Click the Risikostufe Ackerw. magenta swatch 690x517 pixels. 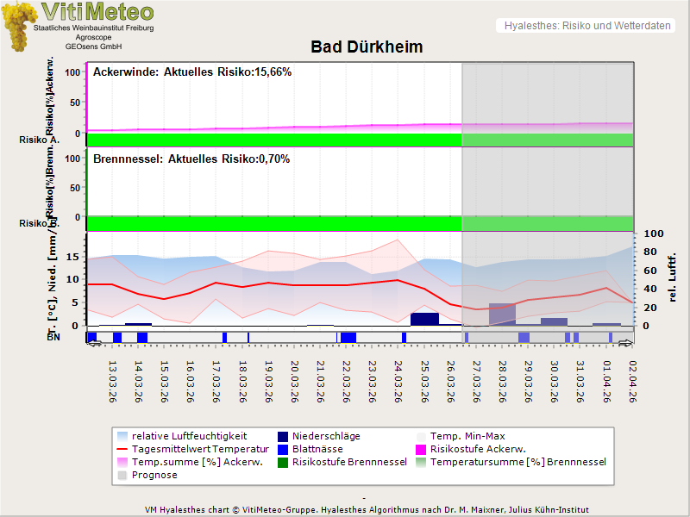[x=423, y=450]
